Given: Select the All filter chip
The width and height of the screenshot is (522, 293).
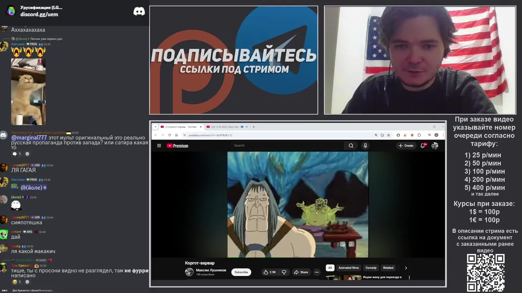Looking at the screenshot, I should 330,268.
